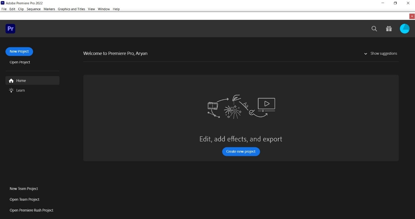Click the Home house icon
The image size is (415, 219).
coord(11,81)
